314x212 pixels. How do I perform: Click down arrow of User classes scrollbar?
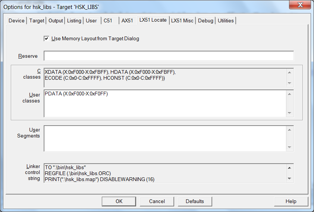289,113
